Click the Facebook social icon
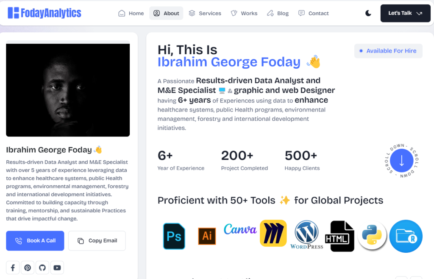This screenshot has height=279, width=434. click(13, 268)
